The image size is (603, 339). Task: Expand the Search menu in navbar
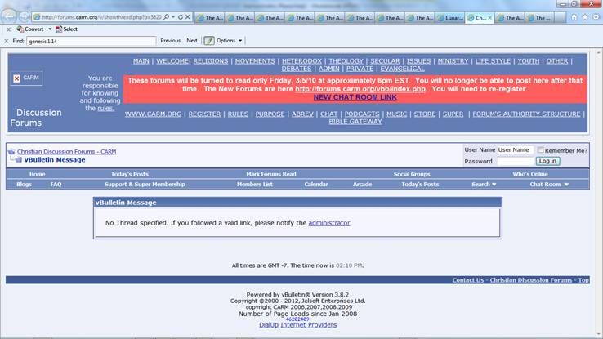click(484, 185)
